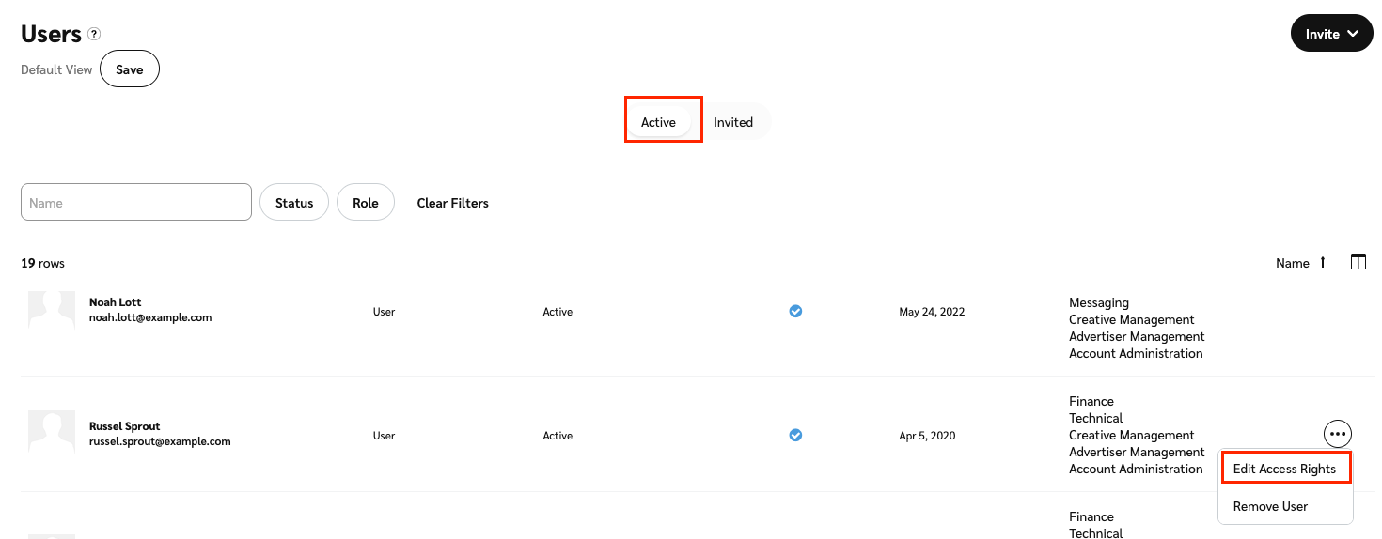Open the Role filter dropdown
1382x539 pixels.
coord(366,203)
